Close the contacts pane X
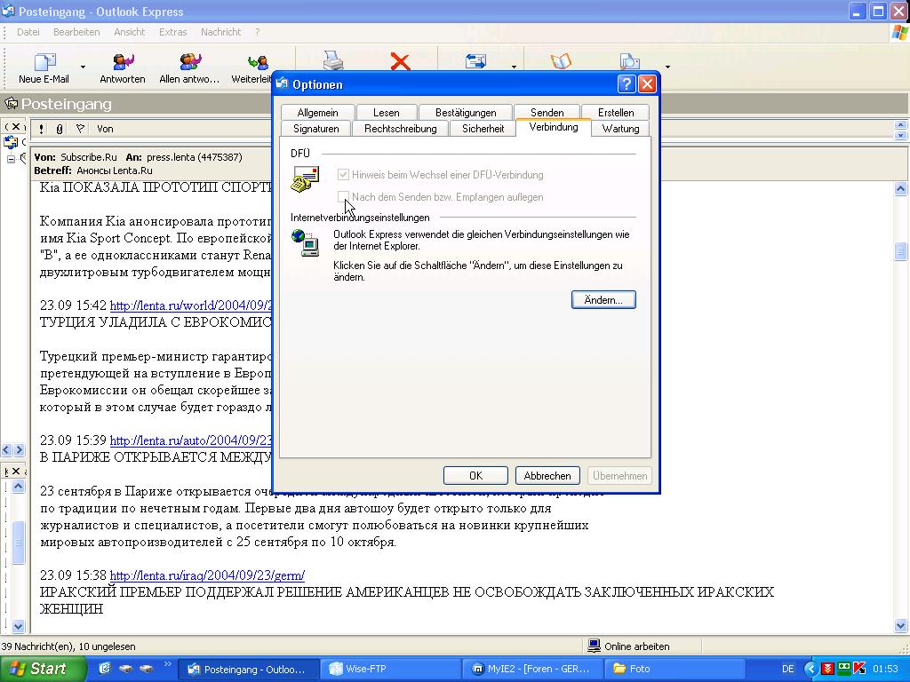This screenshot has width=910, height=682. pos(16,471)
